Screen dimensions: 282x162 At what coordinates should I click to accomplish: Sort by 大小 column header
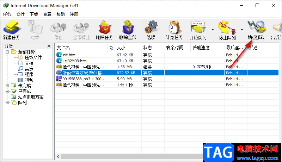[x=128, y=48]
